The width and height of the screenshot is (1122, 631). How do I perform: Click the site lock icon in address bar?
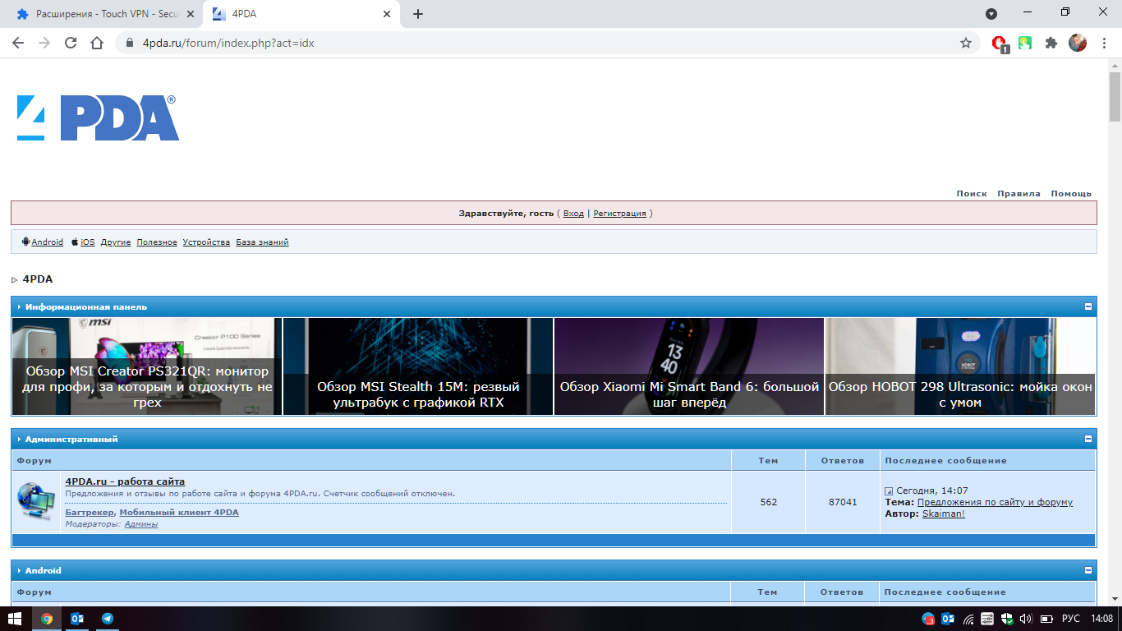coord(129,43)
